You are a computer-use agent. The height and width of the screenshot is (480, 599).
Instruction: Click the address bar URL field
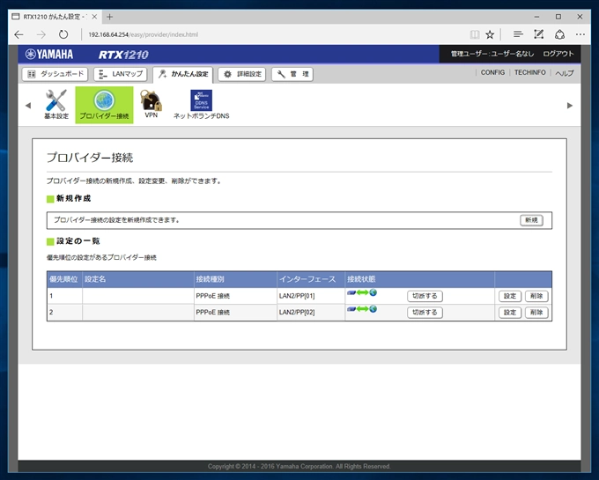click(275, 34)
